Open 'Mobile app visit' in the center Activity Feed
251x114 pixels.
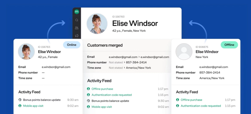click(102, 107)
